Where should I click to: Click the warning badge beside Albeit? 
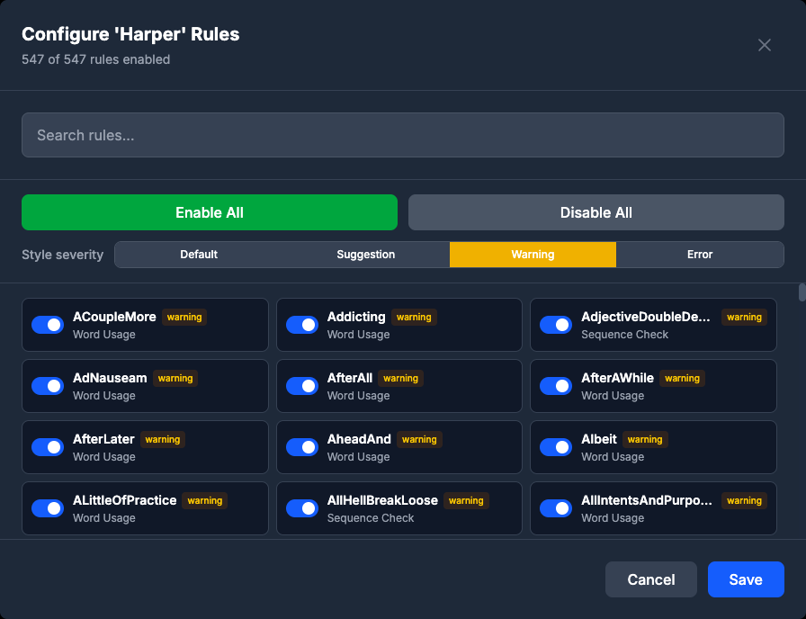645,440
